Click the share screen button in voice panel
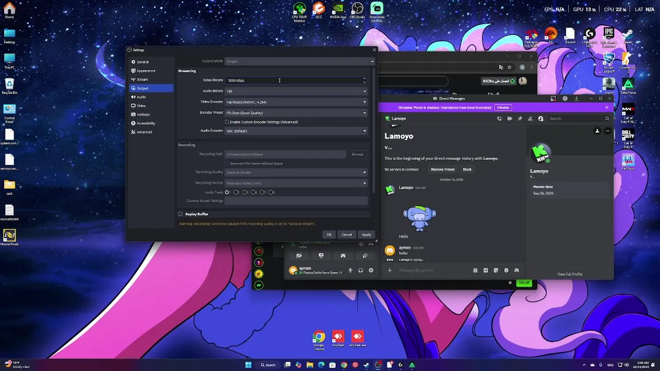This screenshot has height=371, width=660. 321,256
